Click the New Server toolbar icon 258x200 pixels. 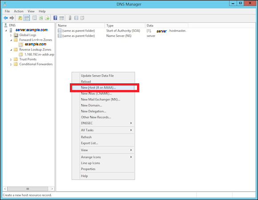coord(70,18)
